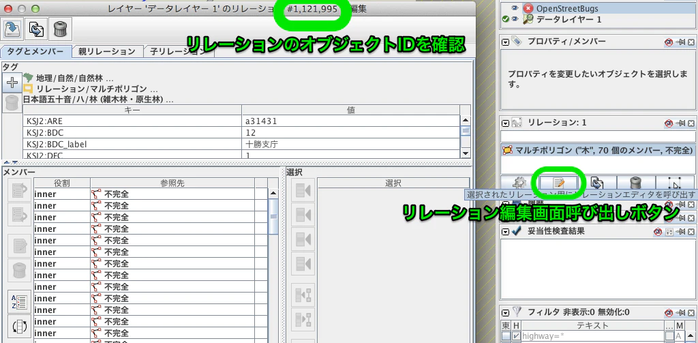Click member list scrollbar up arrow
Image resolution: width=698 pixels, height=343 pixels.
pyautogui.click(x=273, y=194)
